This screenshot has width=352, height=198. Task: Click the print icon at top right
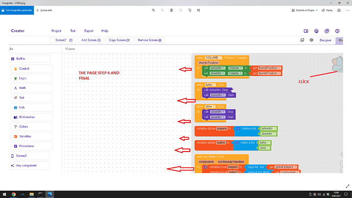click(339, 10)
